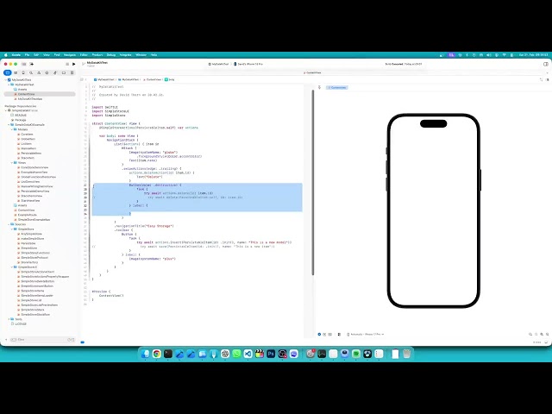
Task: Expand the Tests folder
Action: click(x=9, y=319)
